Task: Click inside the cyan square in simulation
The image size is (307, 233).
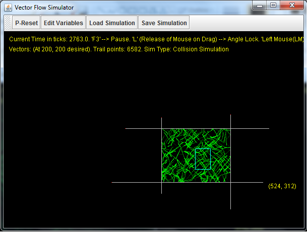Action: [203, 159]
